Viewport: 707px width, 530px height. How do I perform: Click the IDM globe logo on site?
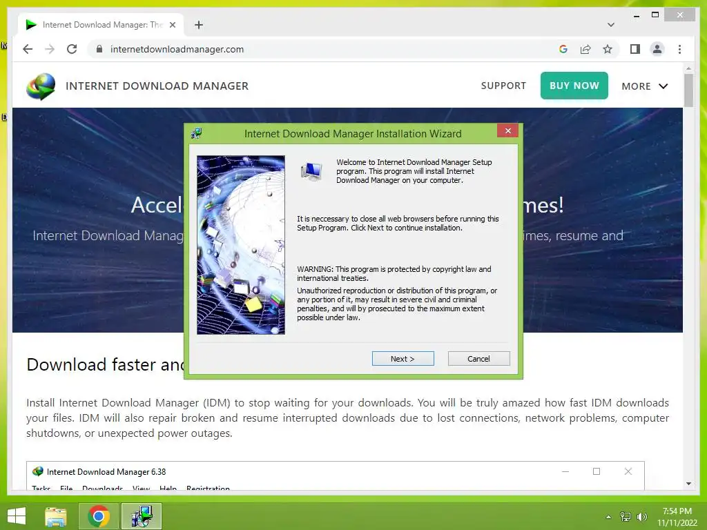pyautogui.click(x=41, y=86)
